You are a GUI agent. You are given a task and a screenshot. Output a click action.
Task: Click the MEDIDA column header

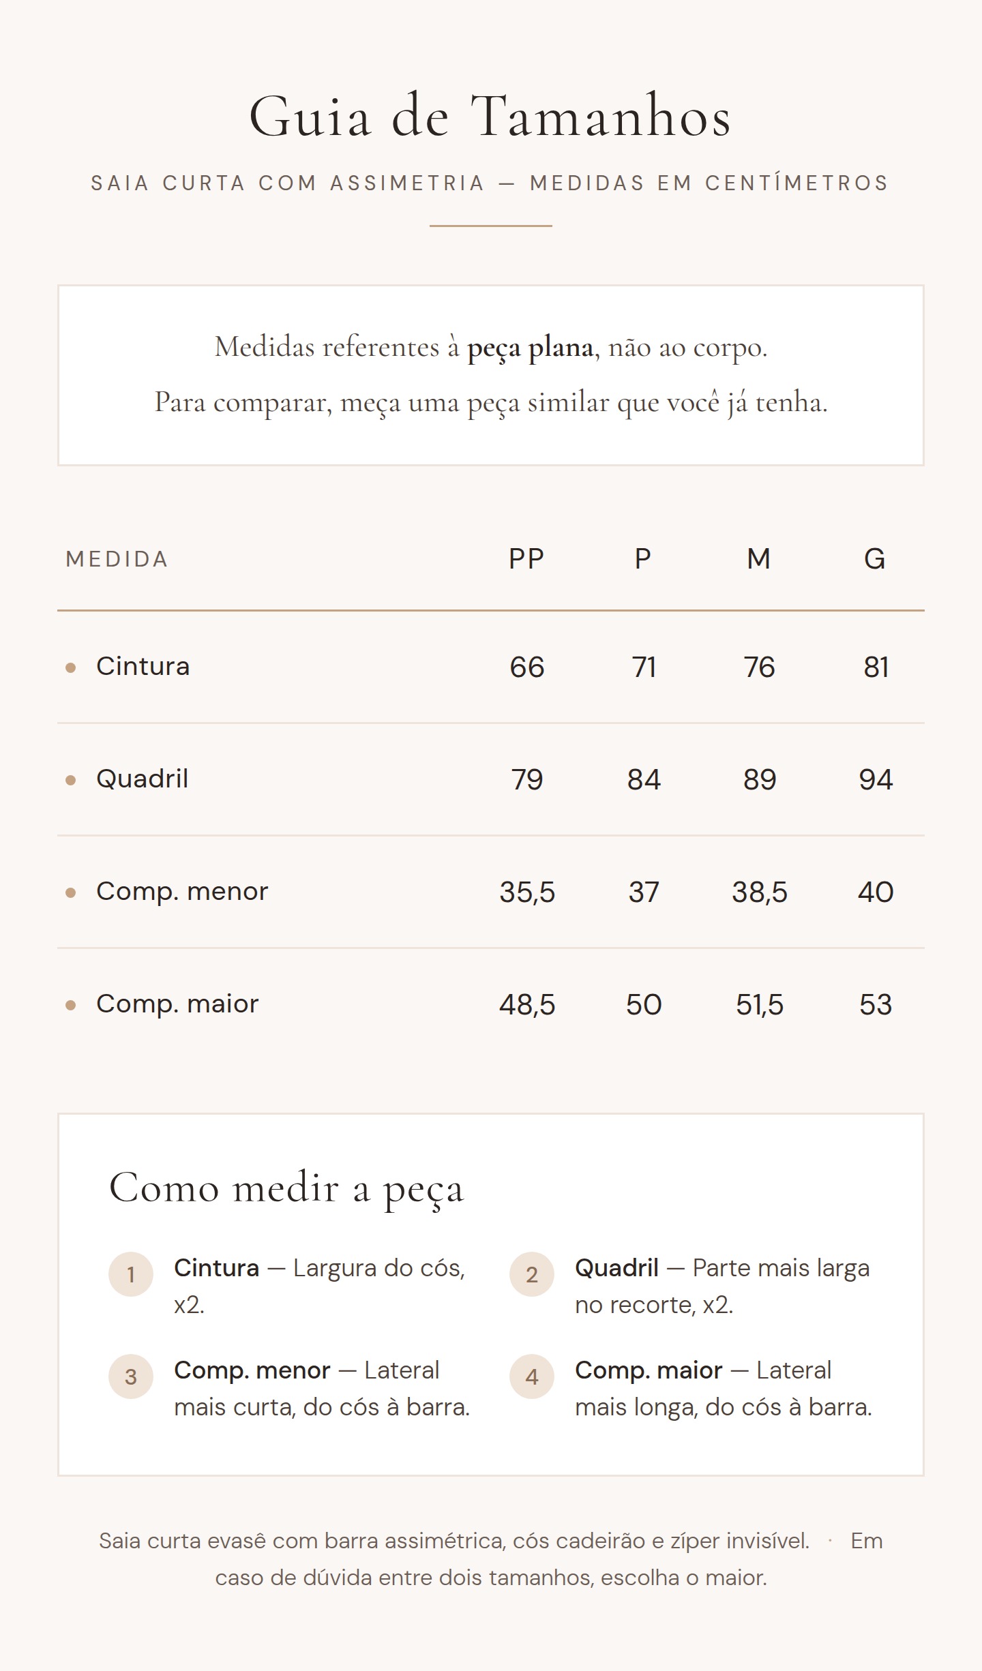click(117, 559)
